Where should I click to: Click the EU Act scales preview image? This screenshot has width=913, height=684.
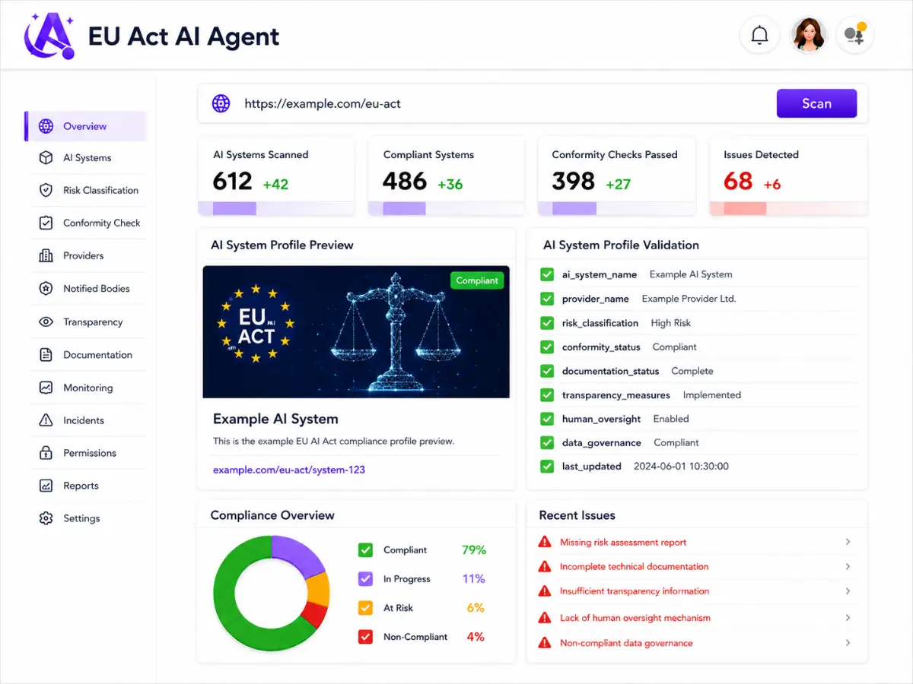coord(356,331)
